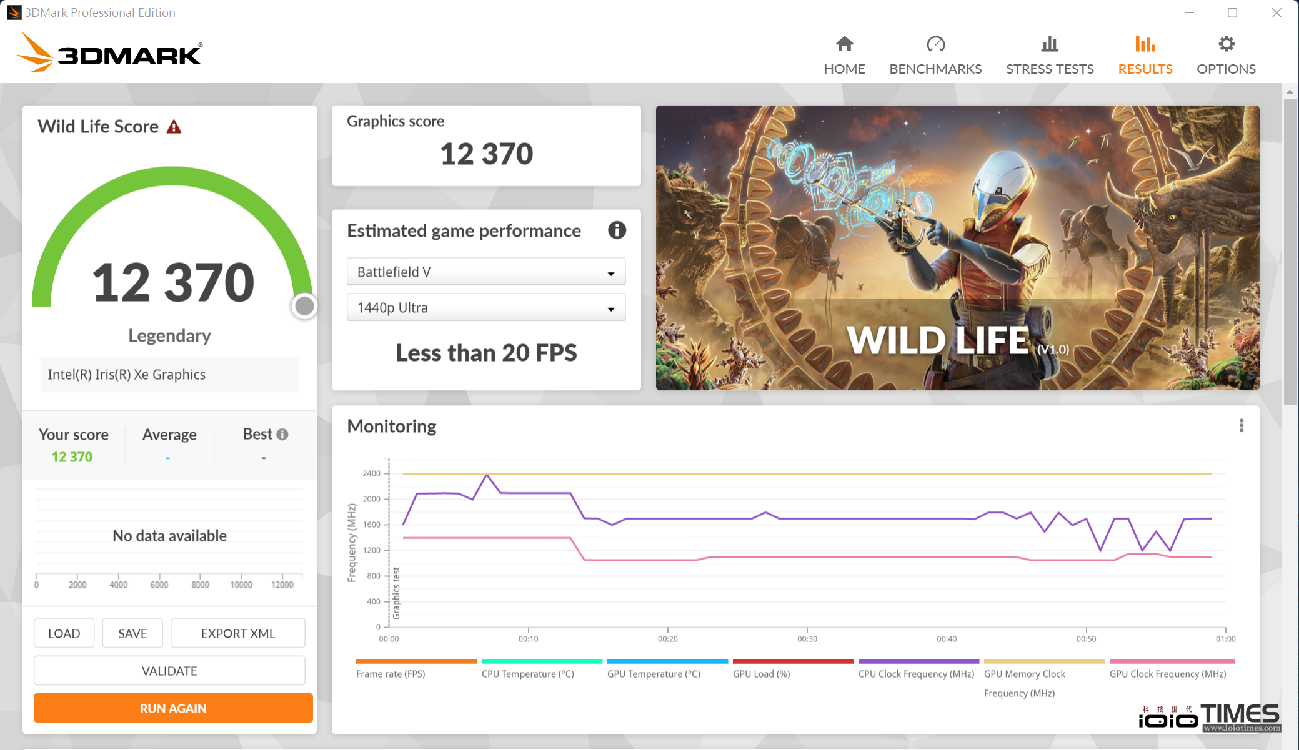This screenshot has width=1299, height=750.
Task: Click the 00:30 time axis label
Action: (807, 639)
